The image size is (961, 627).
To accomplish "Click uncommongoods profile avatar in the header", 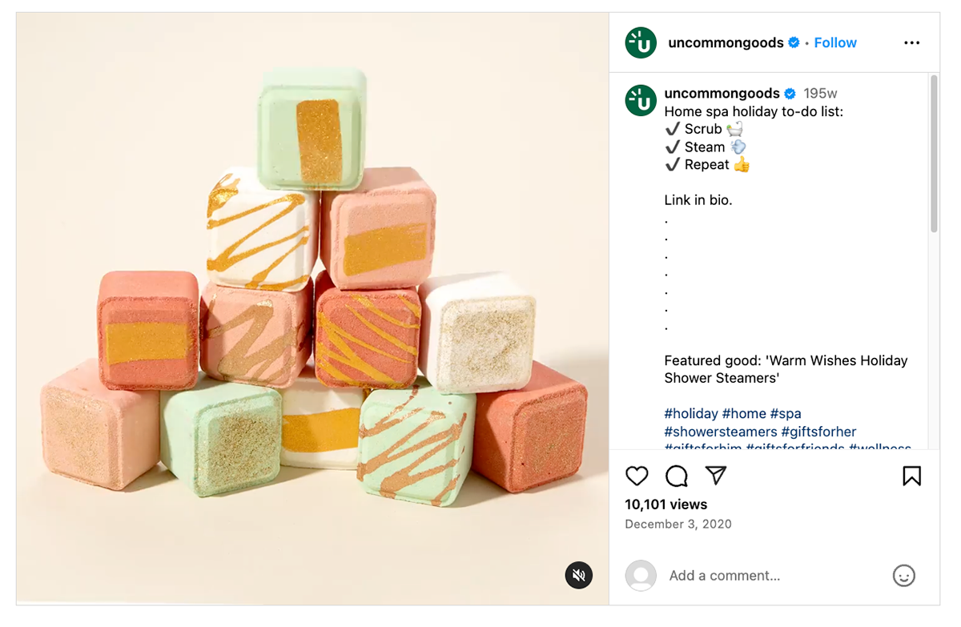I will click(x=641, y=43).
